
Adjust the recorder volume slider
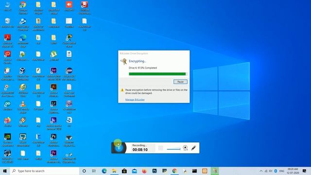[x=173, y=149]
